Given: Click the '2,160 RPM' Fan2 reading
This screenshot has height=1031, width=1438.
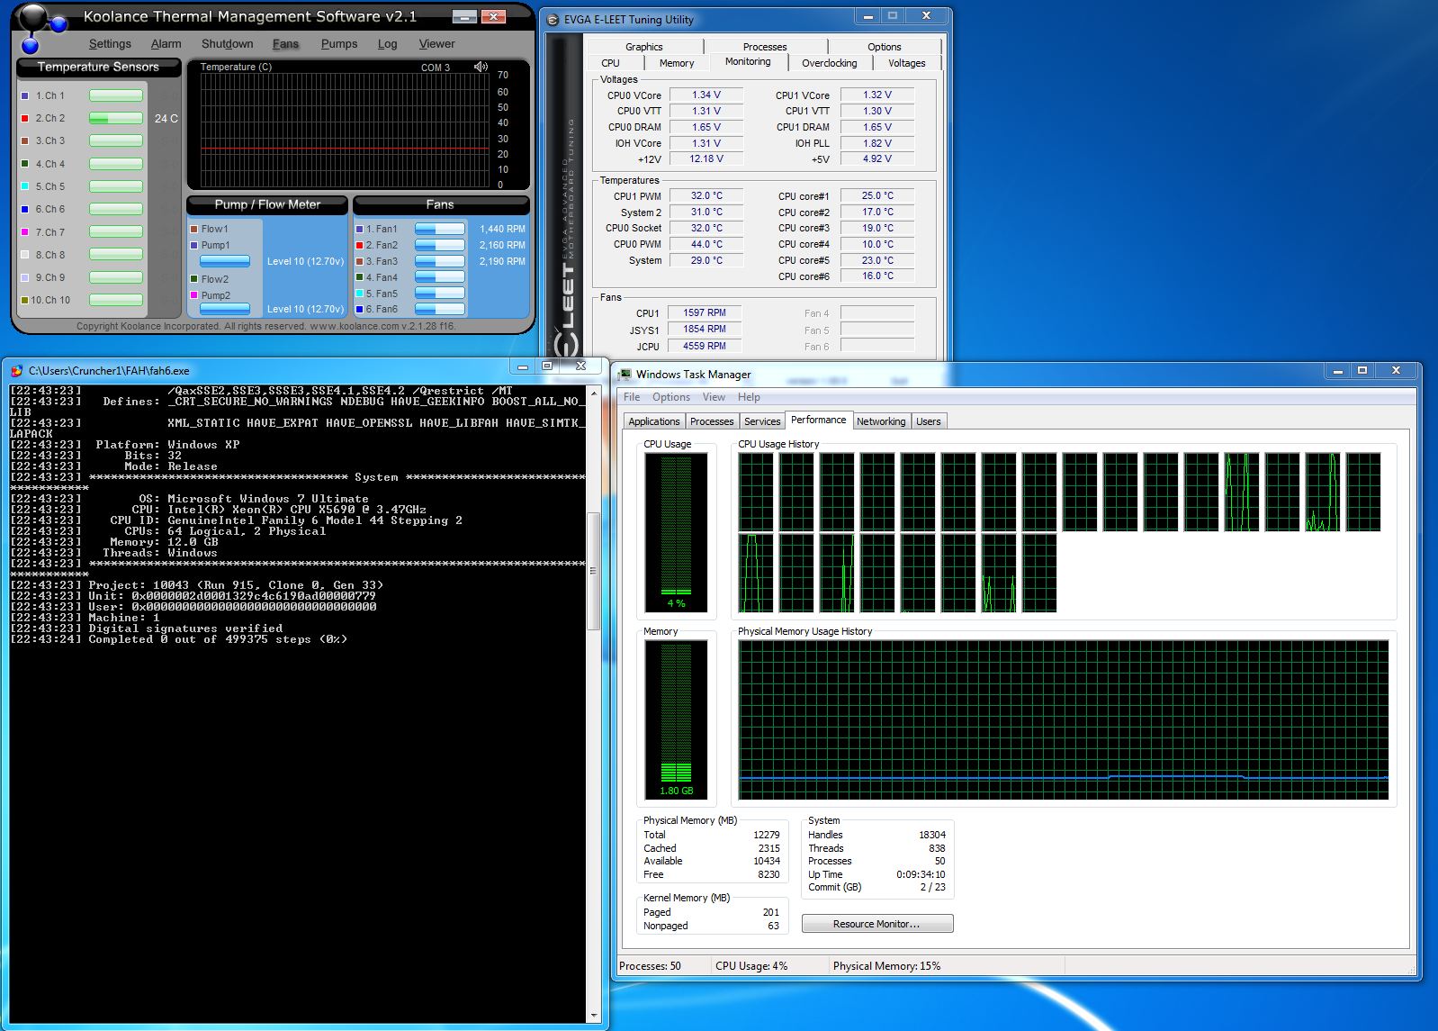Looking at the screenshot, I should coord(502,245).
